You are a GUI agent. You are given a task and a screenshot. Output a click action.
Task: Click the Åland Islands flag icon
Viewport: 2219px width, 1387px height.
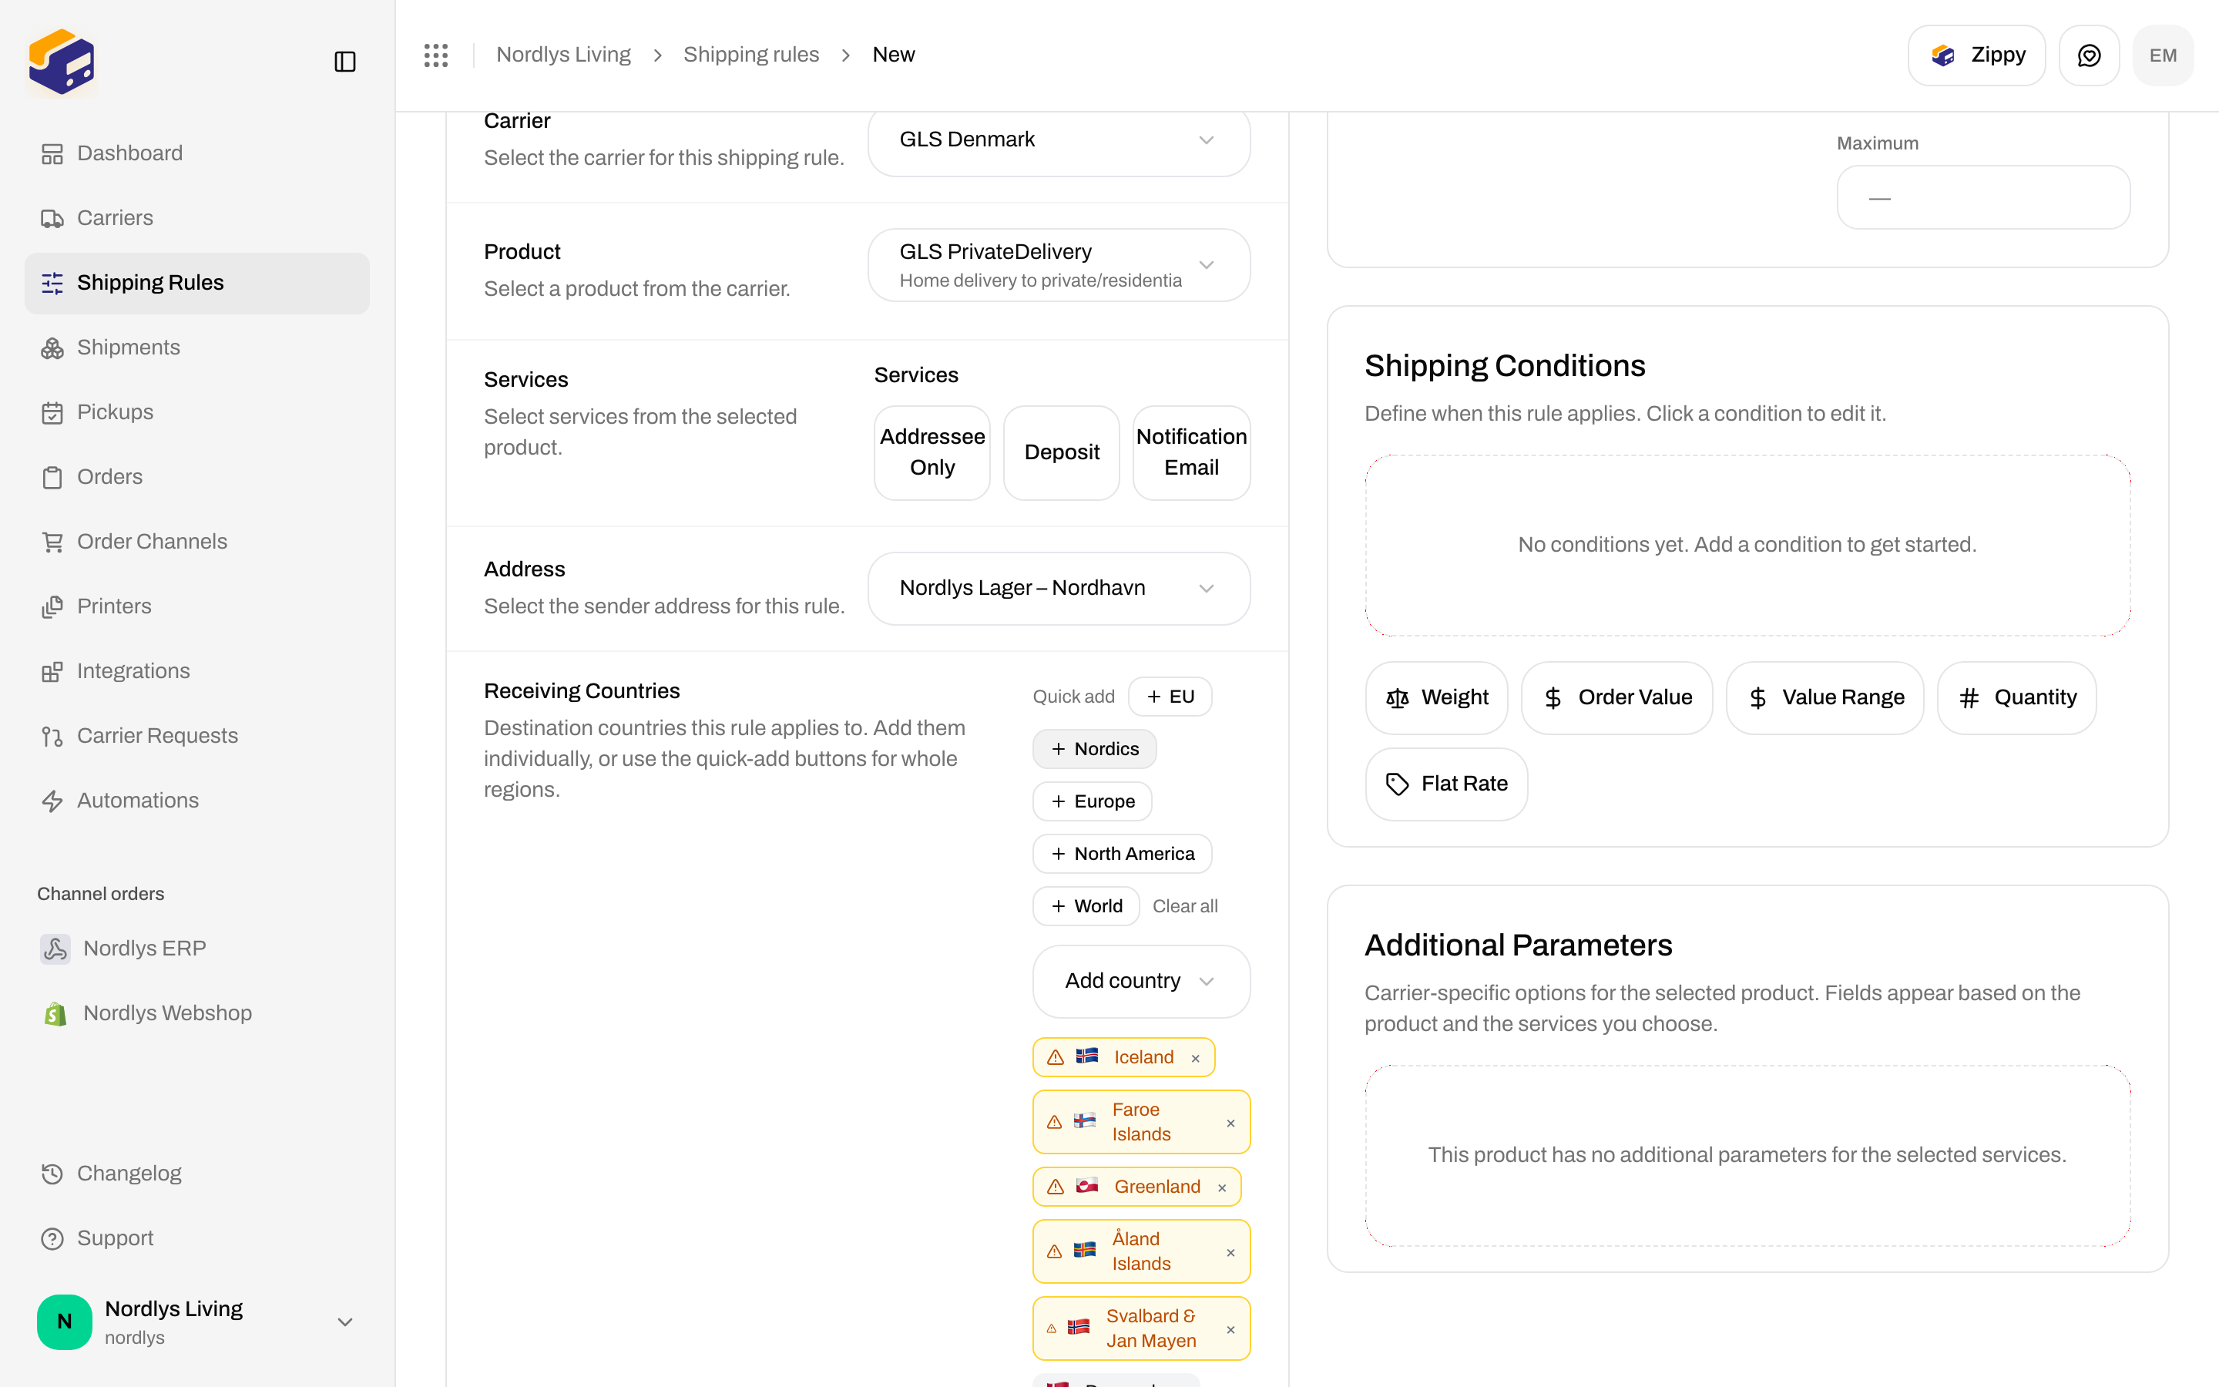(x=1085, y=1249)
